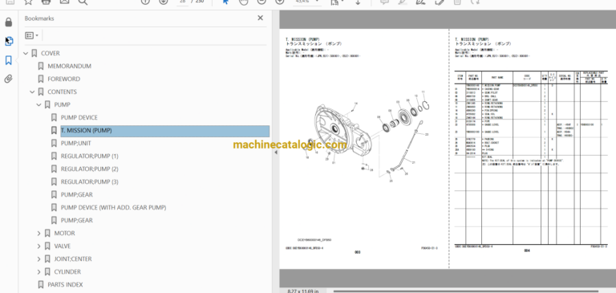616x293 pixels.
Task: Open the Attachments paperclip panel
Action: pyautogui.click(x=9, y=79)
